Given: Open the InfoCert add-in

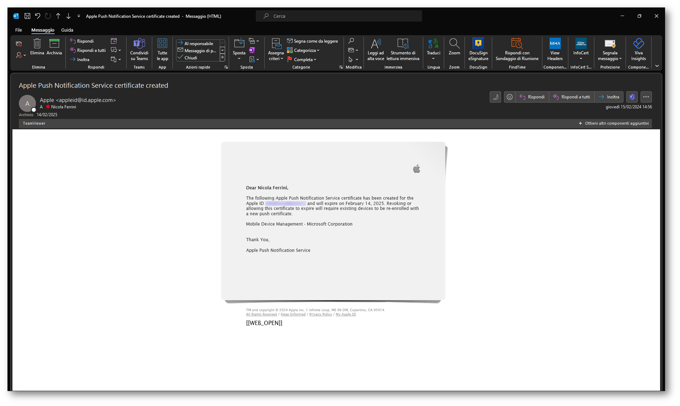Looking at the screenshot, I should pos(581,50).
